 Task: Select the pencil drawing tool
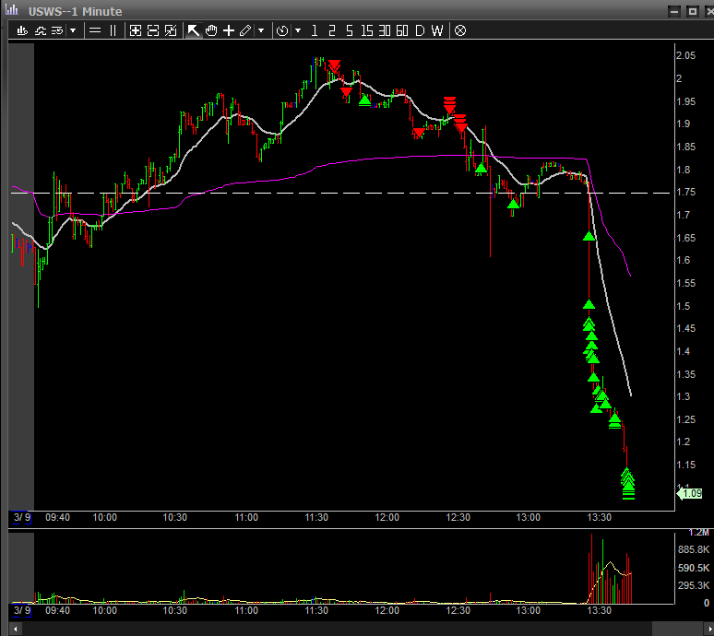click(245, 30)
